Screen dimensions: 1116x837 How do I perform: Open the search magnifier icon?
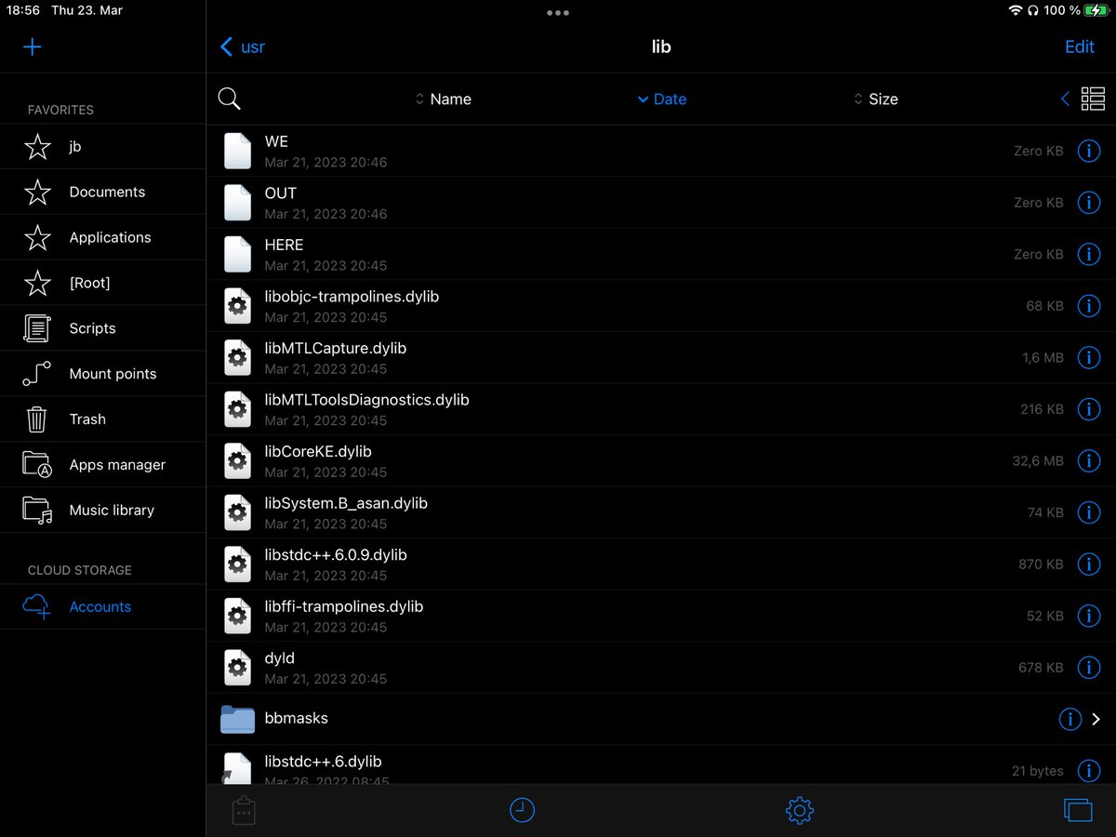(229, 99)
